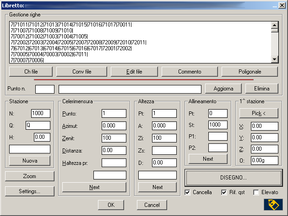Click the blank field below Altezza D
This screenshot has width=288, height=216.
(158, 175)
